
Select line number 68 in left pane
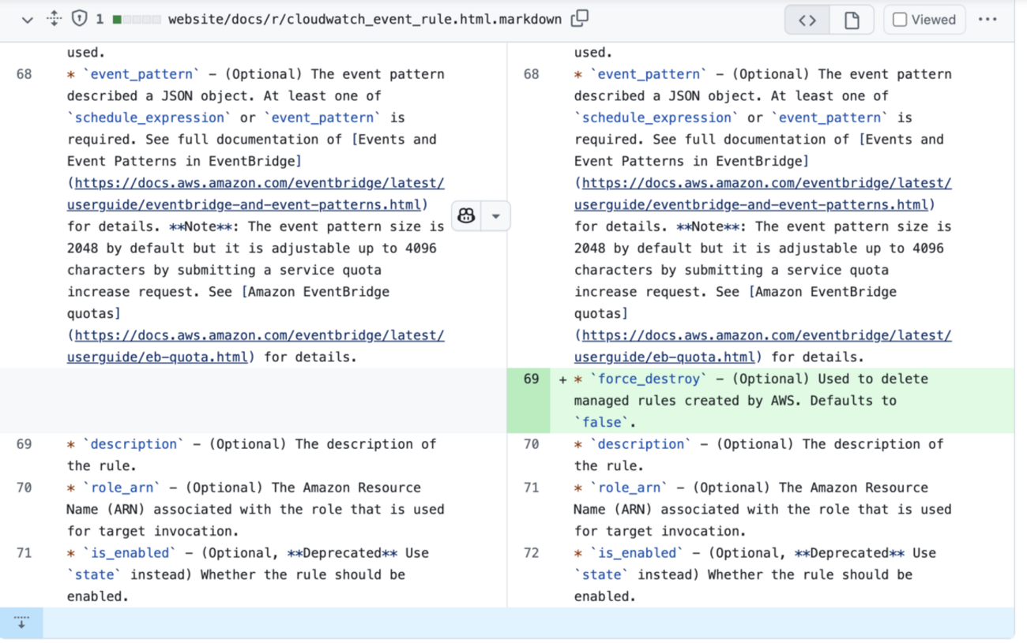click(x=24, y=74)
